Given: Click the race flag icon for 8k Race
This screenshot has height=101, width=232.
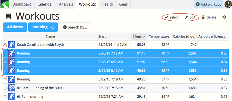Looking at the screenshot, I should pos(12,88).
